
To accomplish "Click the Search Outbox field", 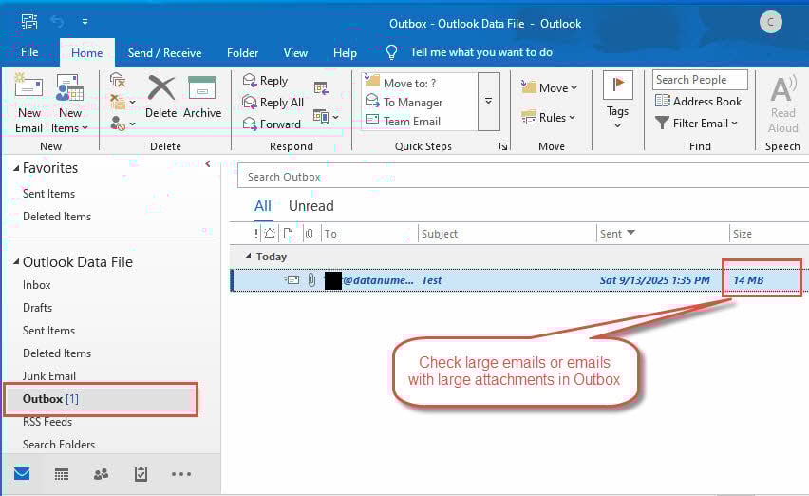I will click(522, 177).
